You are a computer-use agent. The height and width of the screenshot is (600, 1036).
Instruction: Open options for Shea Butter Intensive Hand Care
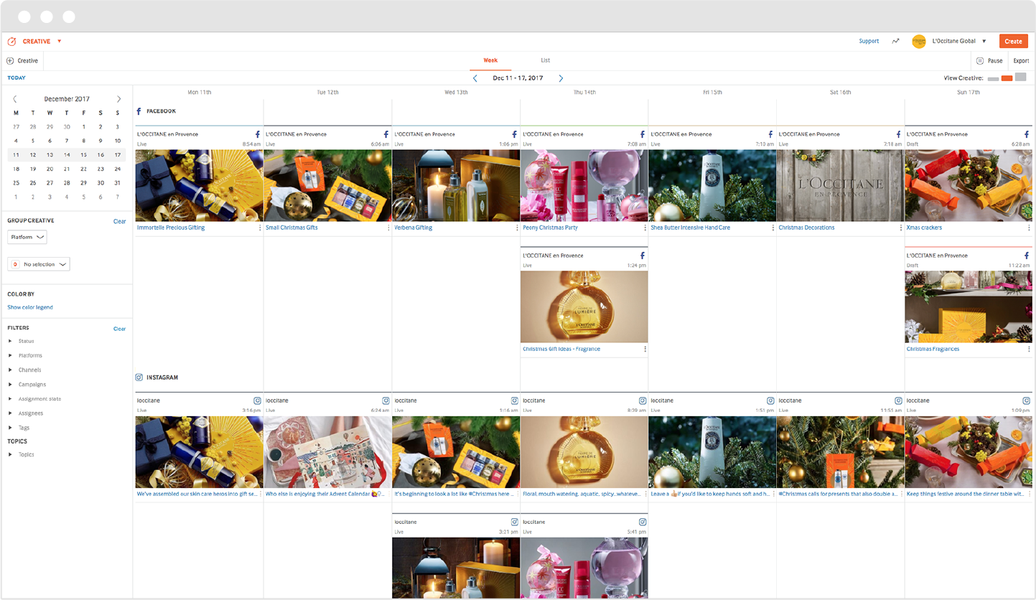pyautogui.click(x=773, y=228)
